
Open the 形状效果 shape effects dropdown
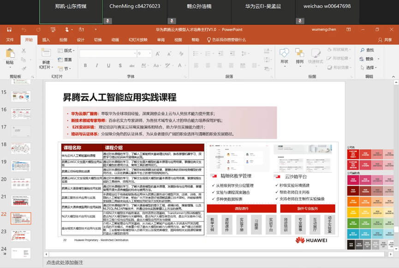pyautogui.click(x=339, y=67)
